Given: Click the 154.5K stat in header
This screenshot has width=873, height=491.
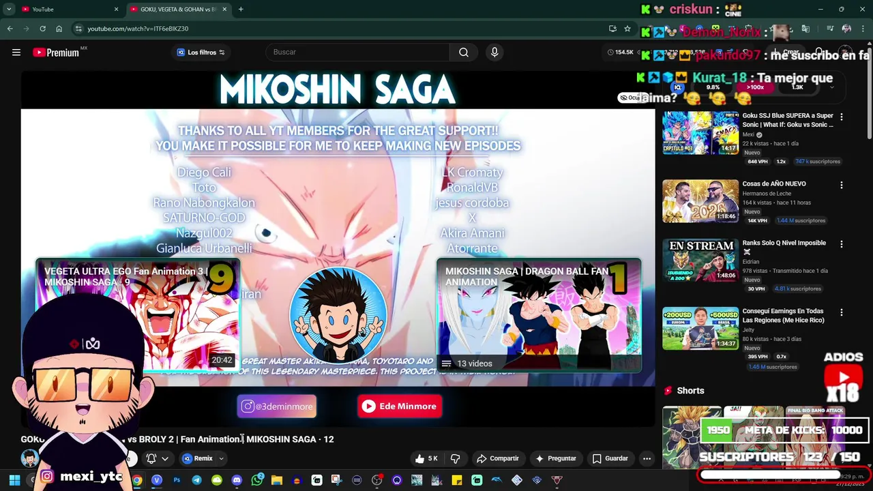Looking at the screenshot, I should tap(621, 53).
